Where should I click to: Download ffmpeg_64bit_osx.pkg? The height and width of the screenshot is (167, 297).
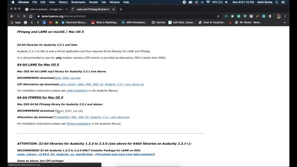69,111
